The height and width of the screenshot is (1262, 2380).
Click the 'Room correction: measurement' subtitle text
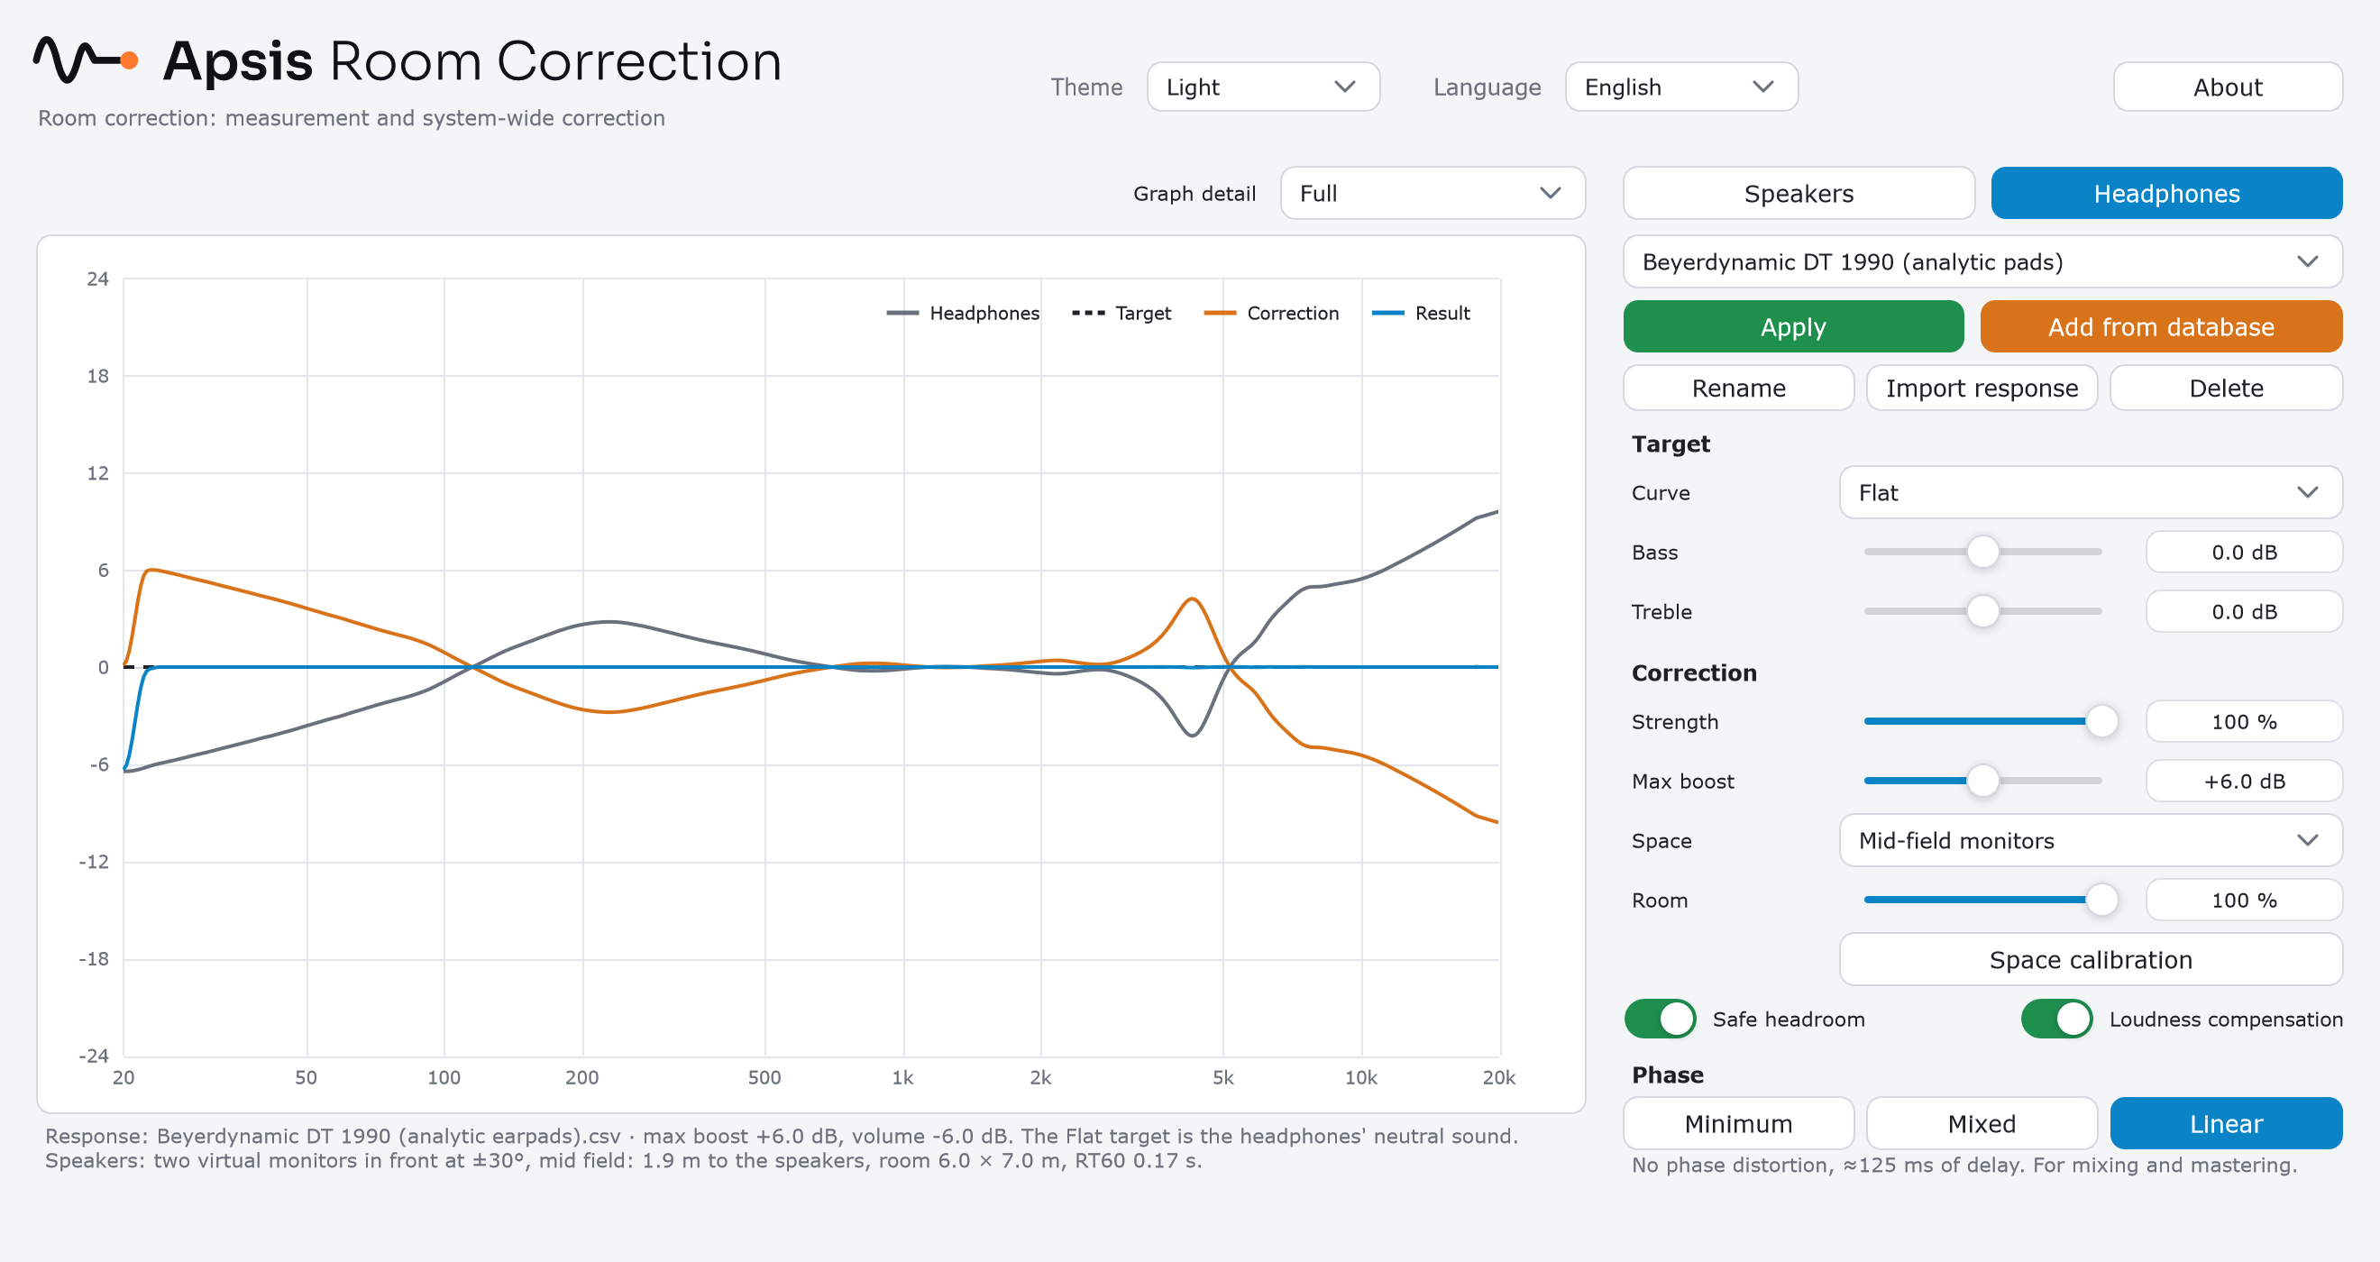click(x=351, y=118)
